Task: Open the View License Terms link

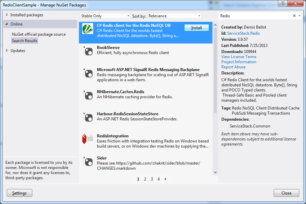Action: 239,56
